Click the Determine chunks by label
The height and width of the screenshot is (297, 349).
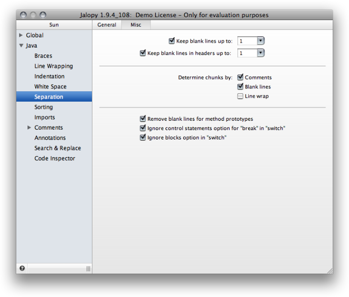[x=205, y=78]
